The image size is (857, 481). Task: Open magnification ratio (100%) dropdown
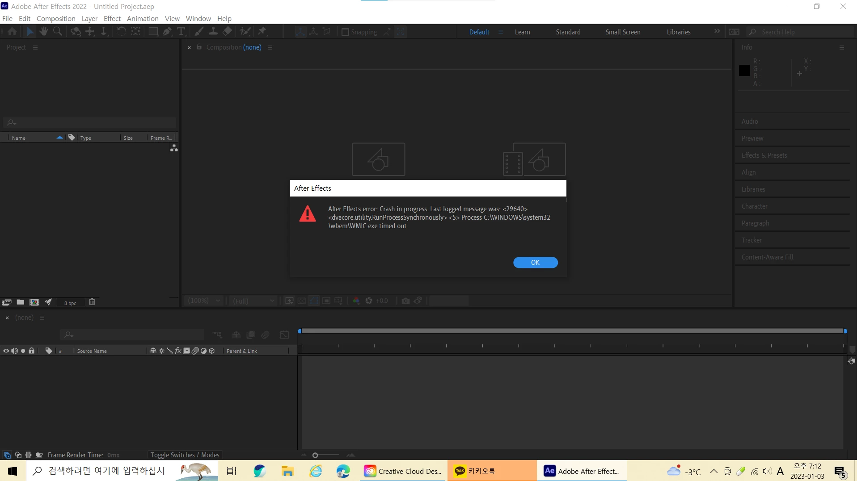(204, 301)
